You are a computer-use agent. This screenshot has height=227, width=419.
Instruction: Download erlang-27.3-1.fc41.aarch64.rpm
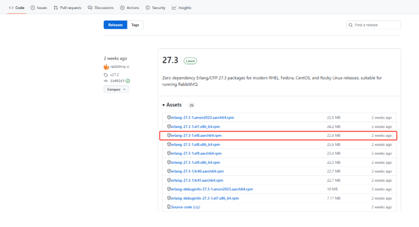(x=197, y=181)
